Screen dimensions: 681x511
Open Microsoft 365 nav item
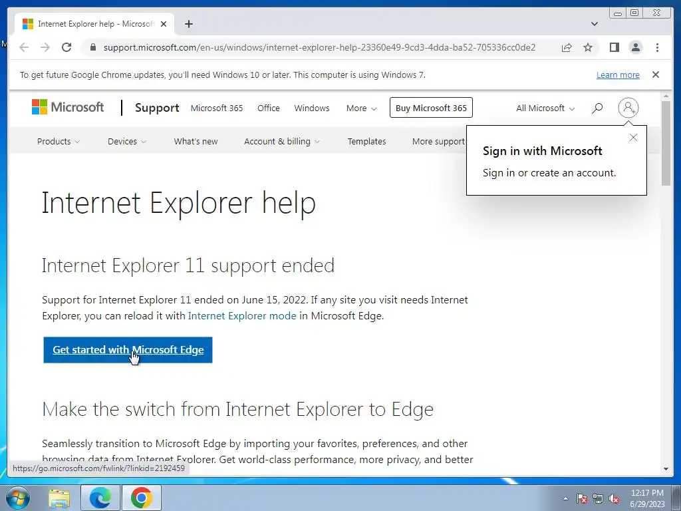pyautogui.click(x=217, y=108)
